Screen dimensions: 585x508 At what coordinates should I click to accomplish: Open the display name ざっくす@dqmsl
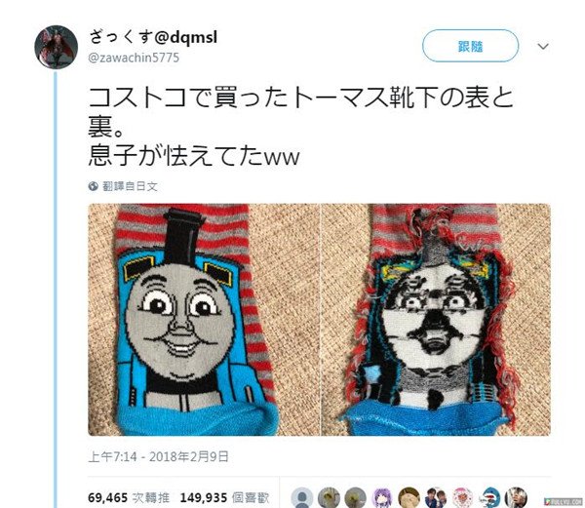tap(153, 37)
